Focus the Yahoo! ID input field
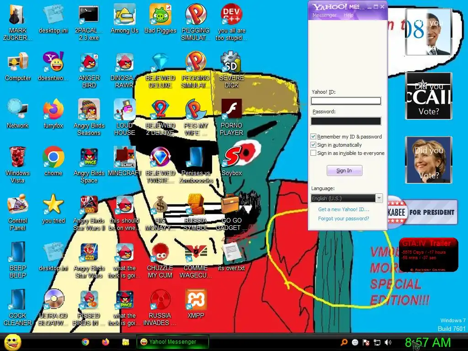Screen dimensions: 468x351 346,101
